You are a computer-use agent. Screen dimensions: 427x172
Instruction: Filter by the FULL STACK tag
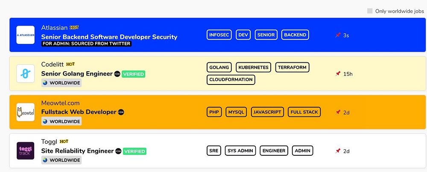tap(304, 112)
